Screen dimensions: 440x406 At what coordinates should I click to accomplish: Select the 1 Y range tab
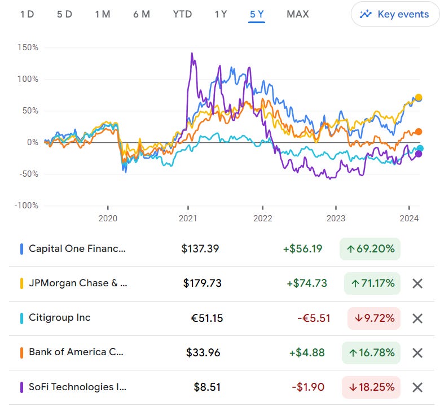221,14
